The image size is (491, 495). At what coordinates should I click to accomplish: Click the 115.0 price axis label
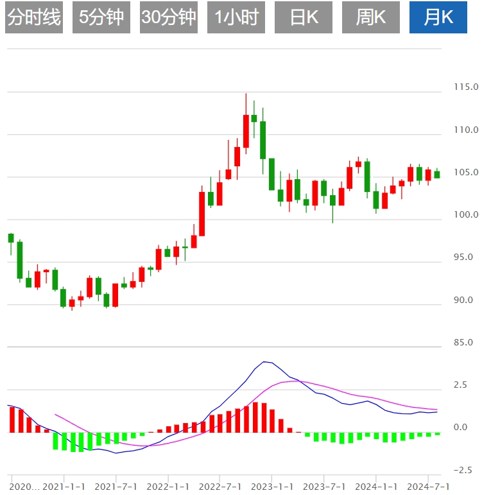coord(466,87)
